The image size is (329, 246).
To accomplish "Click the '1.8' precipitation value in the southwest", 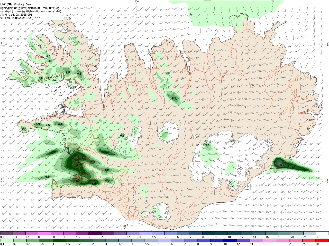I will (x=81, y=157).
